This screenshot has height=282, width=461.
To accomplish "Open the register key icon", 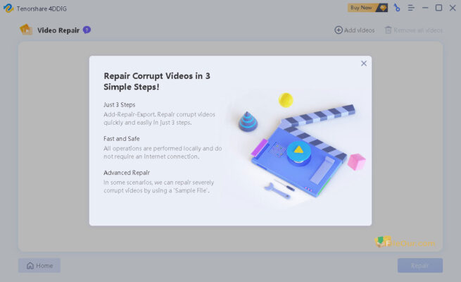I will [397, 8].
